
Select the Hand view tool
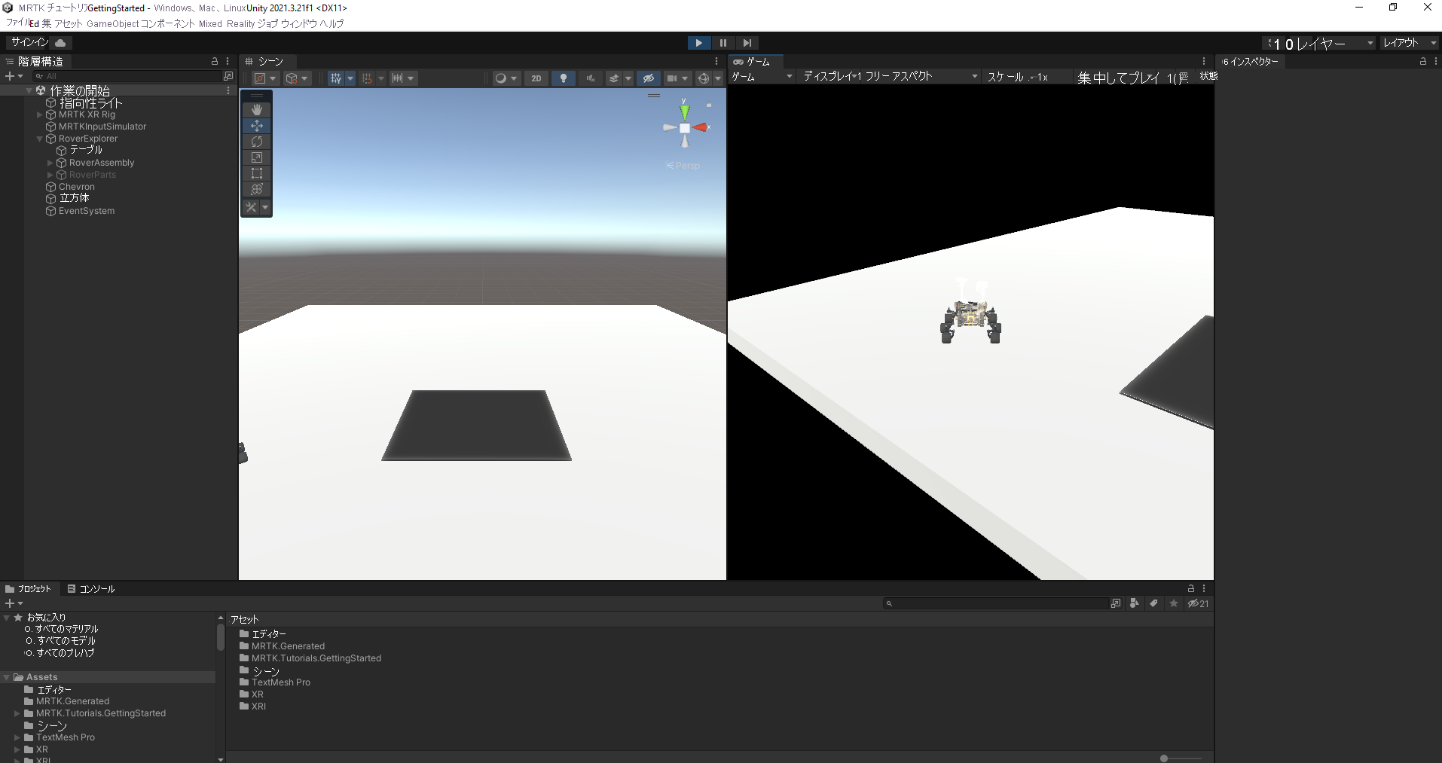pos(256,110)
